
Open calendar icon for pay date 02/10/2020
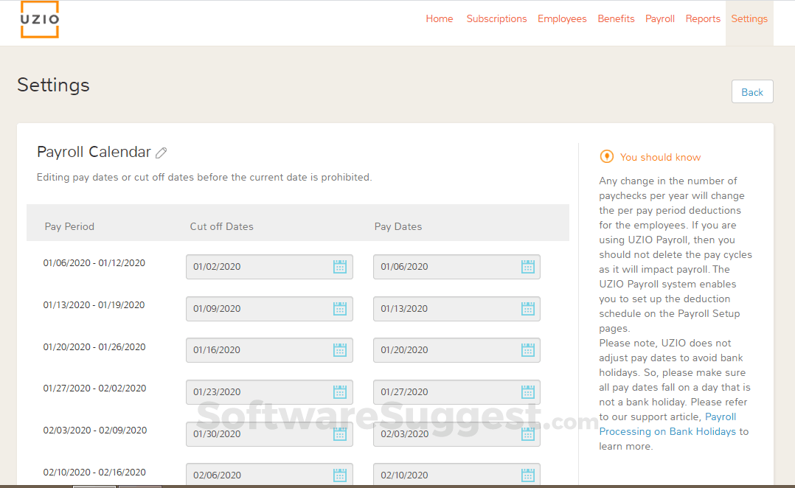coord(528,475)
